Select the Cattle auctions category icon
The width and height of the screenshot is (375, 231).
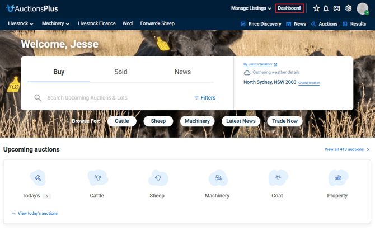pos(97,178)
